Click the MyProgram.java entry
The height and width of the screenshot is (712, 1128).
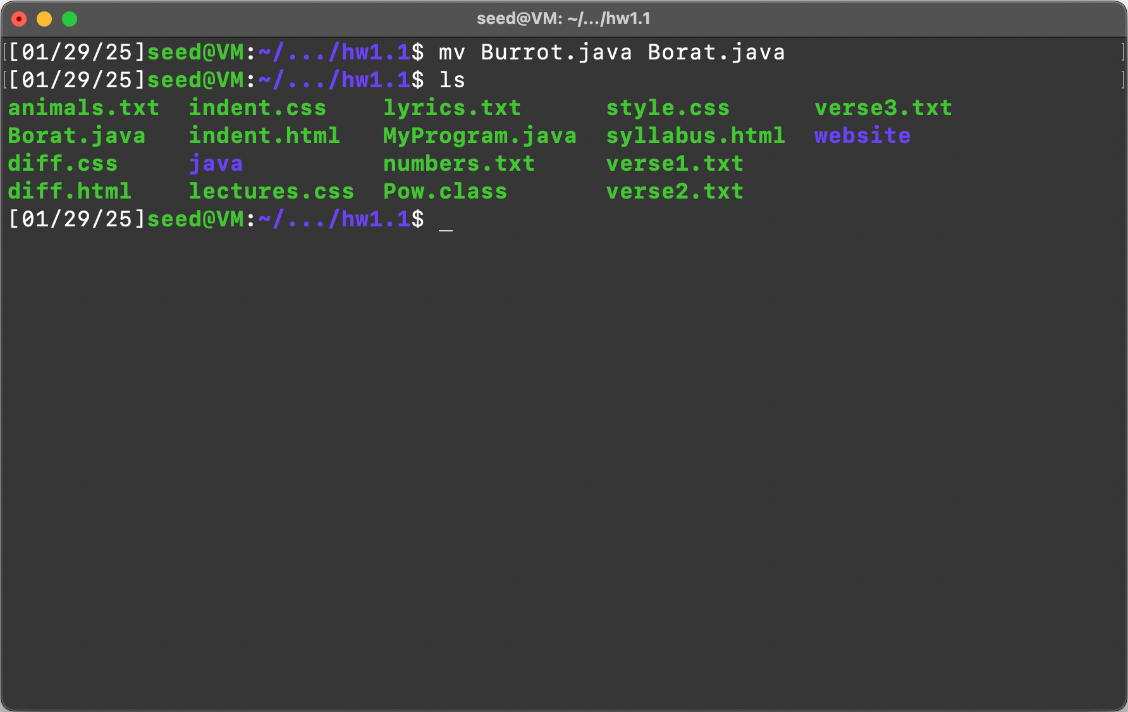pyautogui.click(x=479, y=136)
